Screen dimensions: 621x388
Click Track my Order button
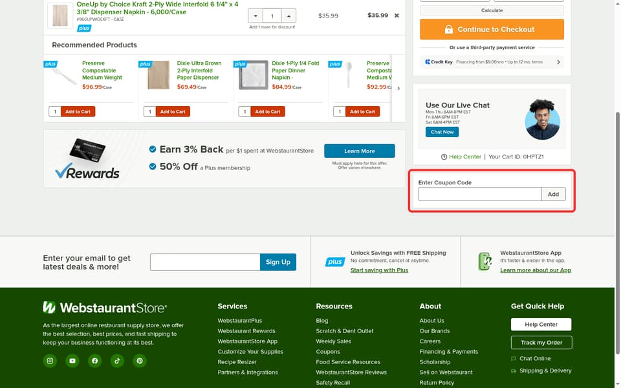tap(541, 343)
